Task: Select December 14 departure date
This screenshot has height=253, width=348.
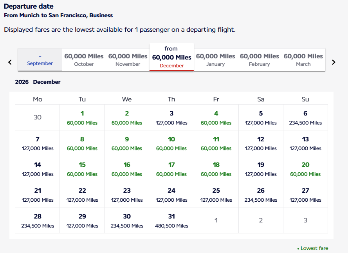Action: pyautogui.click(x=38, y=169)
